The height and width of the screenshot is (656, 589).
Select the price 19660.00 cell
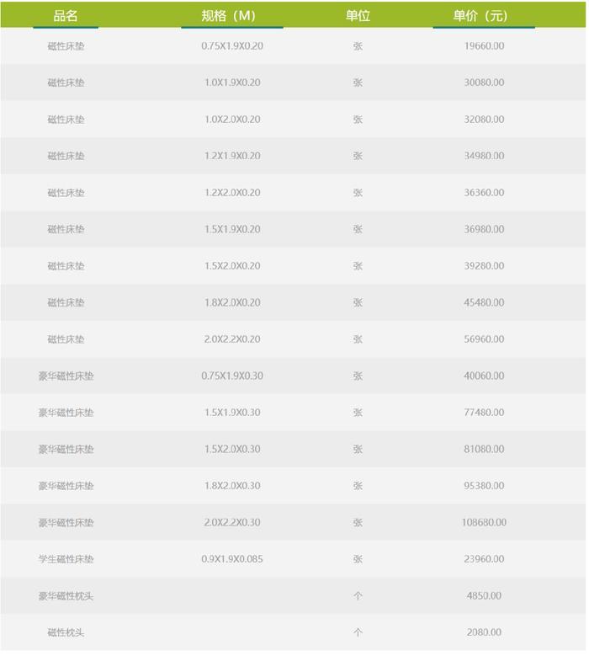click(484, 45)
